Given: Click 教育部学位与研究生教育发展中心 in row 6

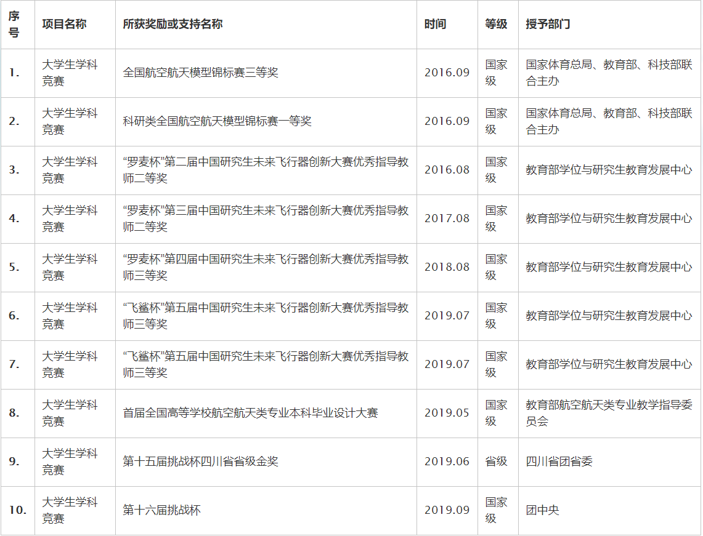Looking at the screenshot, I should point(609,316).
